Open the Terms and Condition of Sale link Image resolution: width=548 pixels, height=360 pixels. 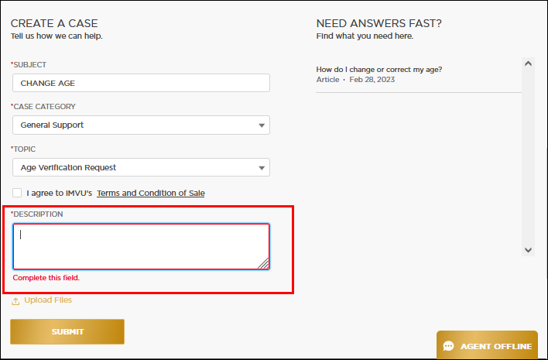(151, 193)
